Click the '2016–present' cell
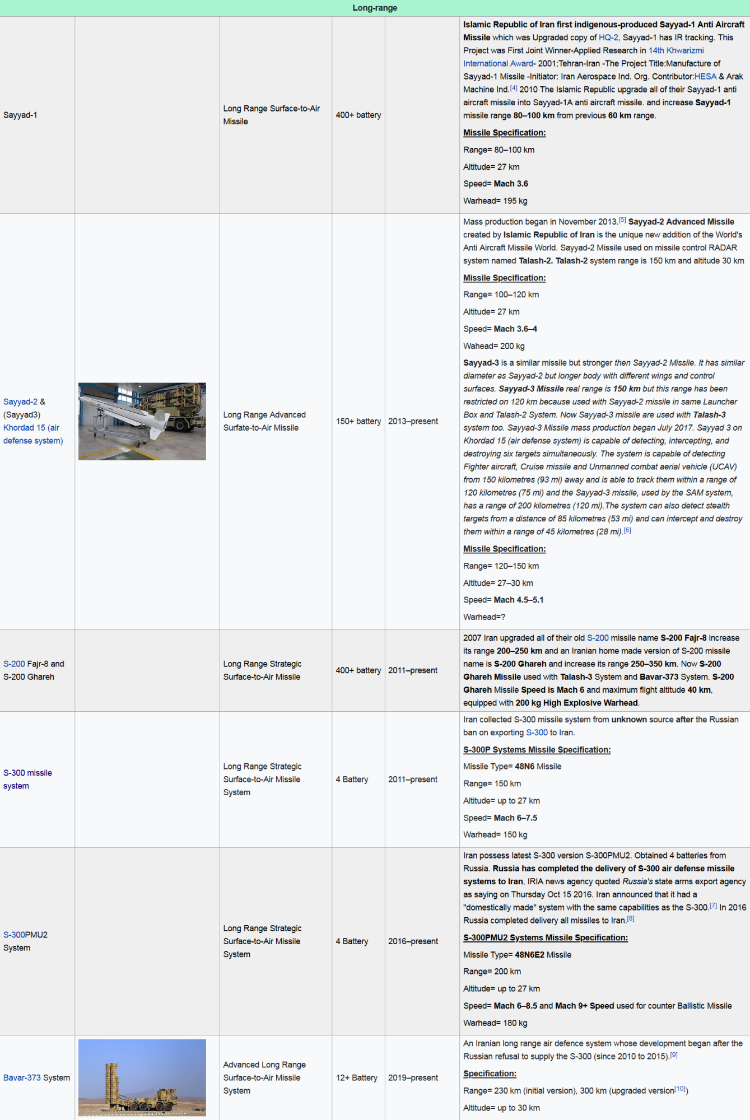The height and width of the screenshot is (1120, 750). pyautogui.click(x=422, y=941)
